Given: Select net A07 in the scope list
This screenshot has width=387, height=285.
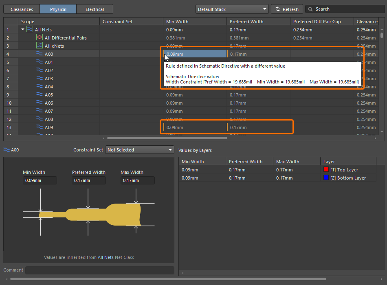Looking at the screenshot, I should pos(49,111).
